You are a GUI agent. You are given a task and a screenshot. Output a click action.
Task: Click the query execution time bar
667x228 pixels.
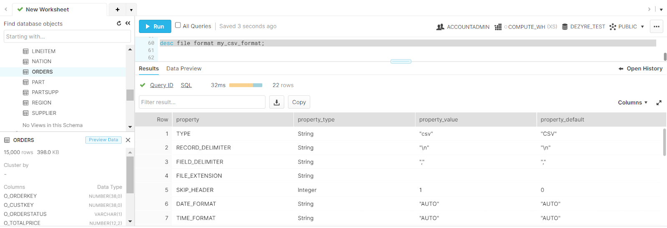(246, 85)
